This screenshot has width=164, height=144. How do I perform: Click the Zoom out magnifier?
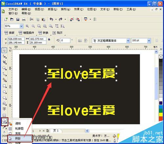[33, 26]
